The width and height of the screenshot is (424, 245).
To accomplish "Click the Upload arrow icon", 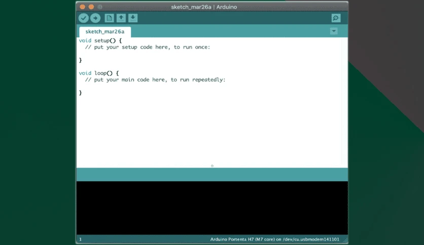I will click(95, 18).
